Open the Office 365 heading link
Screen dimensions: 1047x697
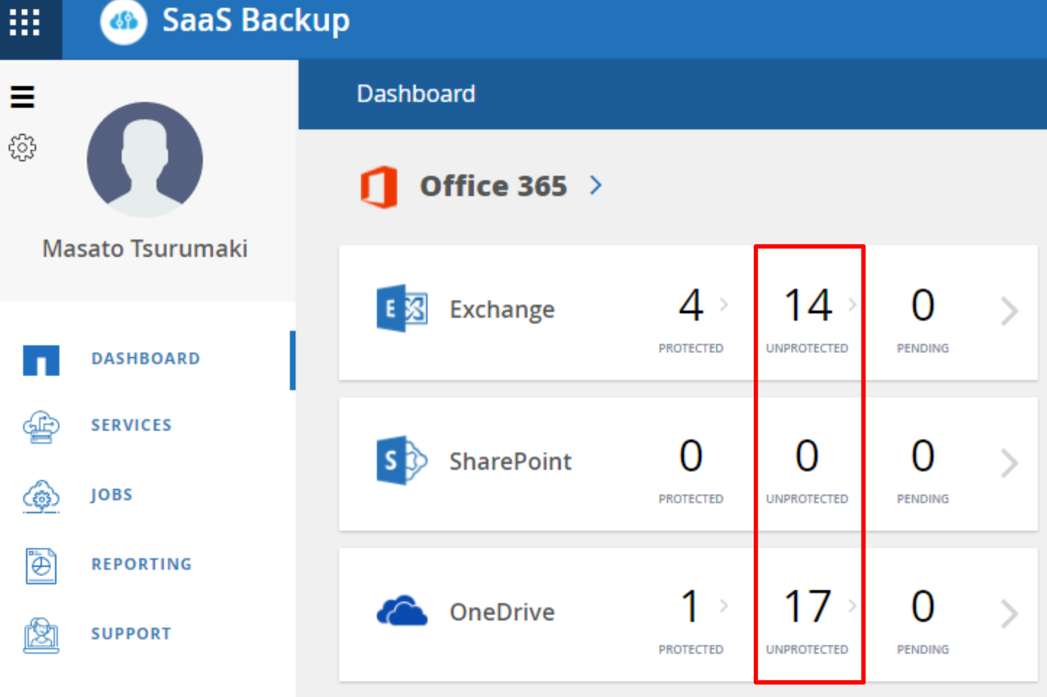pyautogui.click(x=493, y=186)
